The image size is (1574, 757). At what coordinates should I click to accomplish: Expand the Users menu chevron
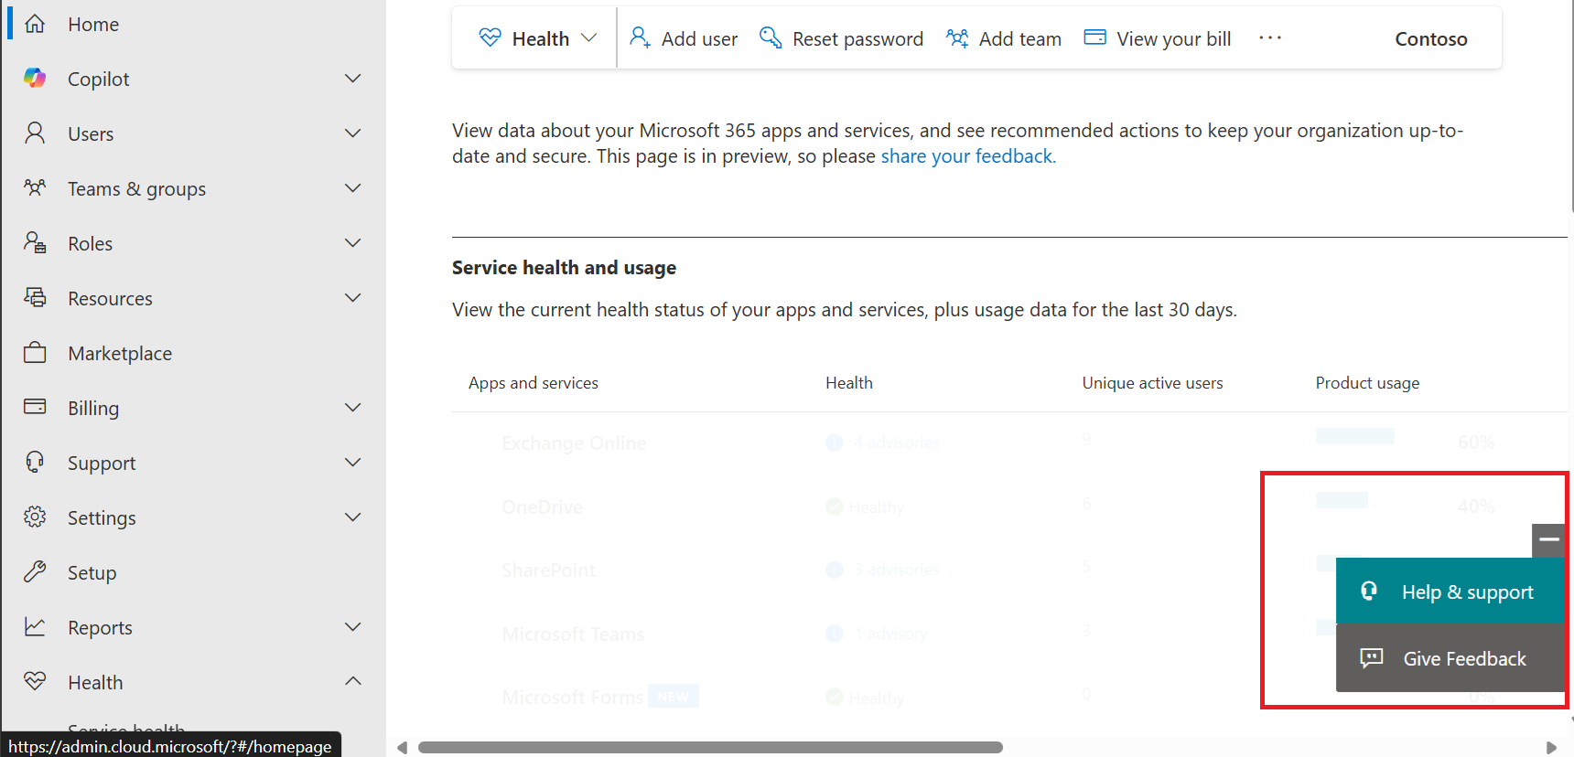[352, 133]
